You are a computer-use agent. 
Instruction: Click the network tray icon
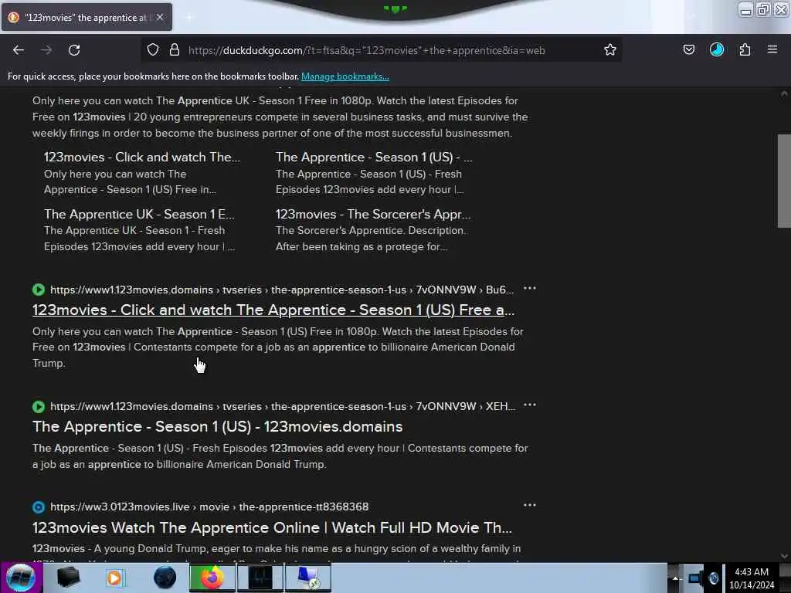coord(695,578)
